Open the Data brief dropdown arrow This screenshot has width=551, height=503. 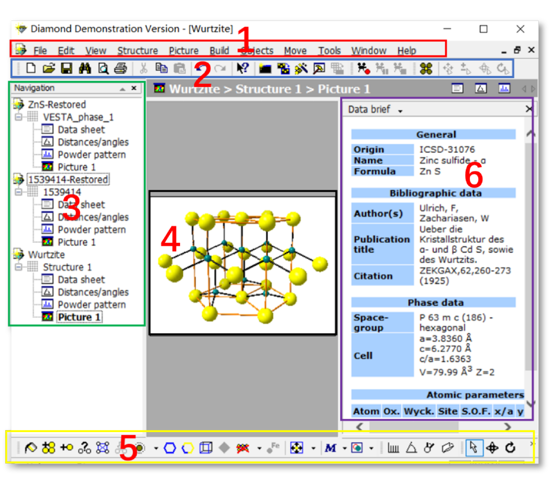pos(400,111)
